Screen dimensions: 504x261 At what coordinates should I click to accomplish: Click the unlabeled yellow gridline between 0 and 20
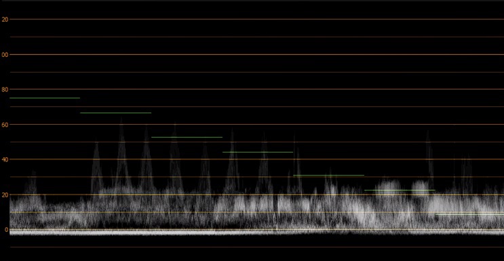click(257, 212)
